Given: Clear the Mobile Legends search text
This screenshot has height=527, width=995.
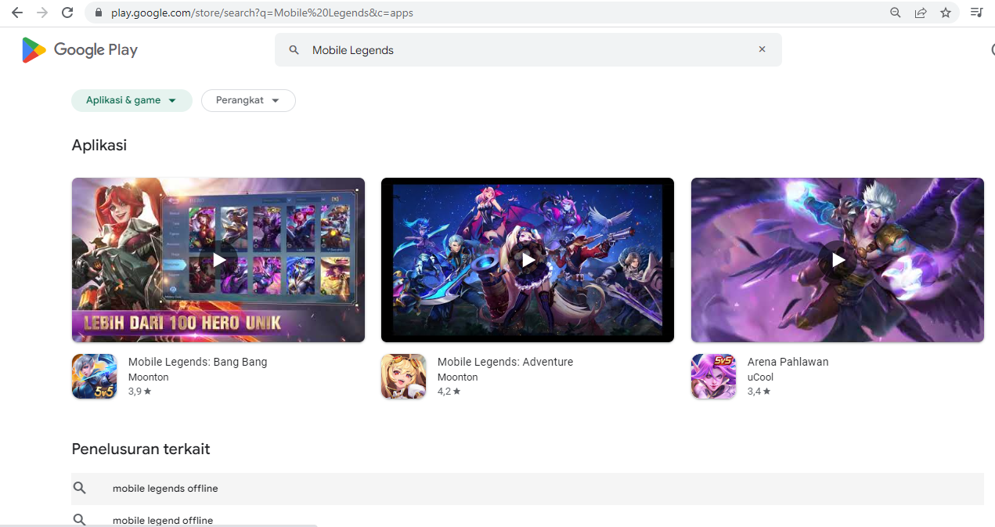Looking at the screenshot, I should click(x=762, y=49).
